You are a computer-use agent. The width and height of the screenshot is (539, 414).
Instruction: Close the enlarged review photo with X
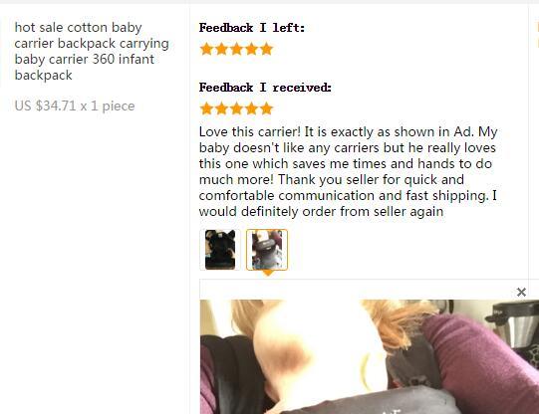click(521, 293)
